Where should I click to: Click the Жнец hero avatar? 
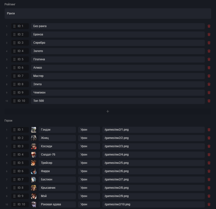(34, 138)
